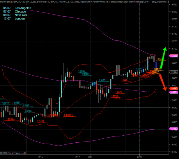Click the NetLines indicator label in header
Viewport: 179px width, 159px height.
tap(87, 2)
